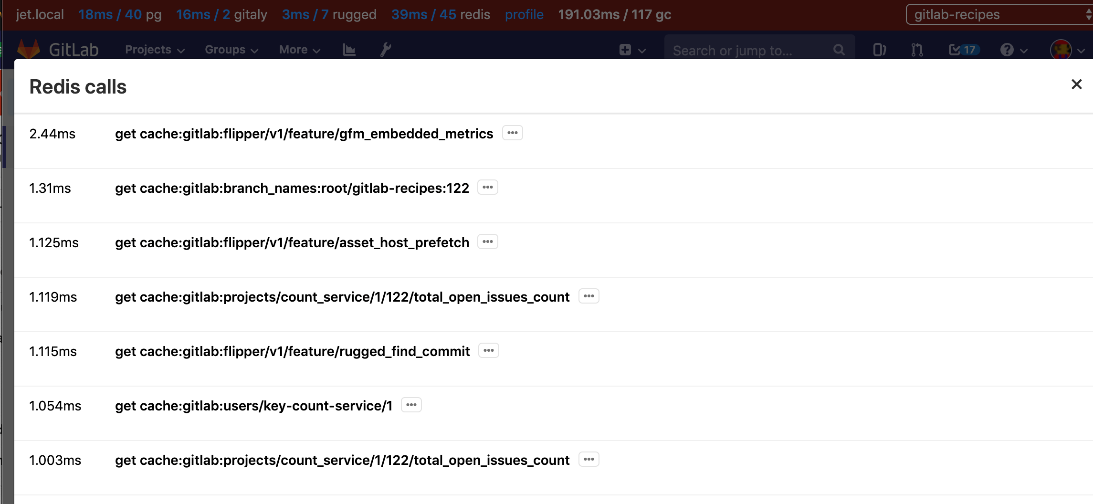Screen dimensions: 1093x504
Task: Click the GitLab fox logo
Action: 28,48
